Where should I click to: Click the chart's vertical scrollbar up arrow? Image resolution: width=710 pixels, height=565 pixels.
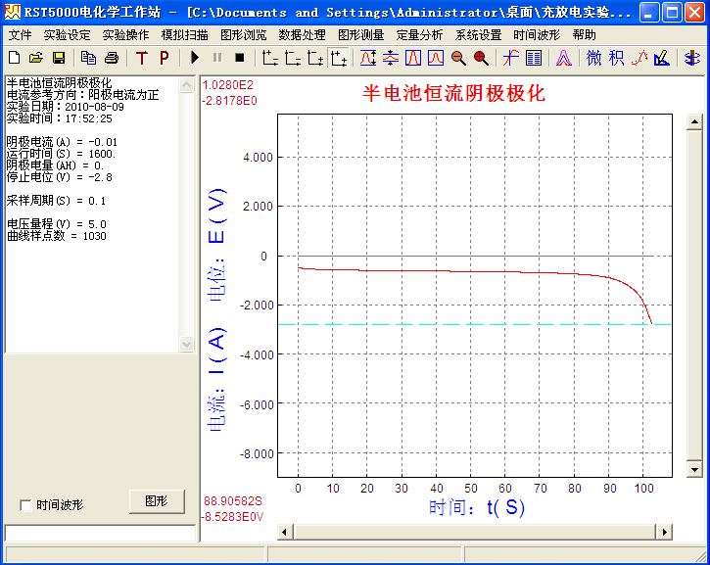pyautogui.click(x=694, y=122)
